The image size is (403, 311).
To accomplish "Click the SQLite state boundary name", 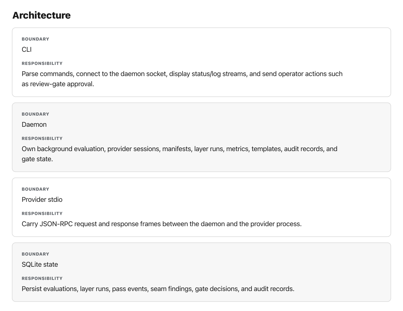I will pyautogui.click(x=40, y=264).
